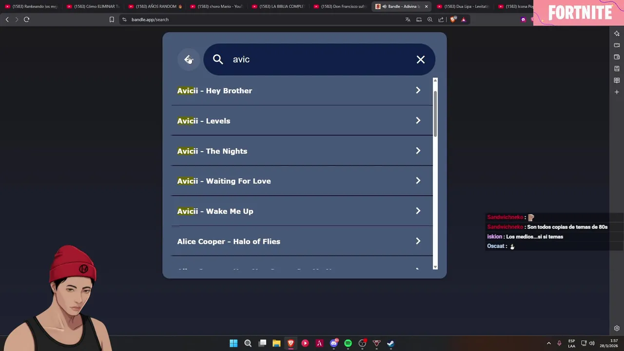
Task: Click the scroll-up arrow of results list
Action: point(435,80)
